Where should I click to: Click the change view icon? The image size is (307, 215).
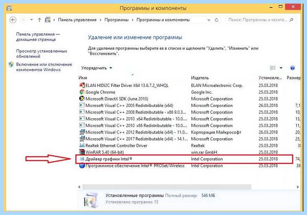(273, 68)
